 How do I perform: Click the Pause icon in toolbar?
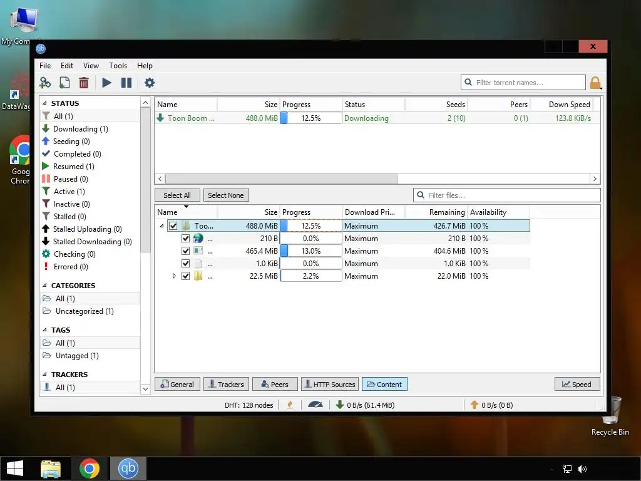(126, 83)
